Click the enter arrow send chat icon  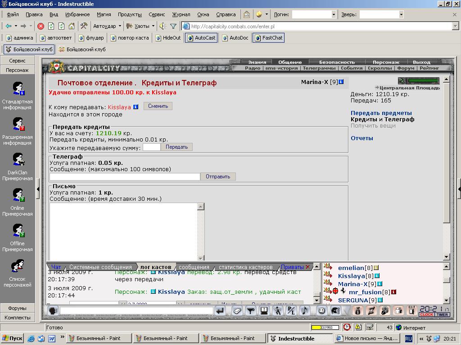coord(220,311)
